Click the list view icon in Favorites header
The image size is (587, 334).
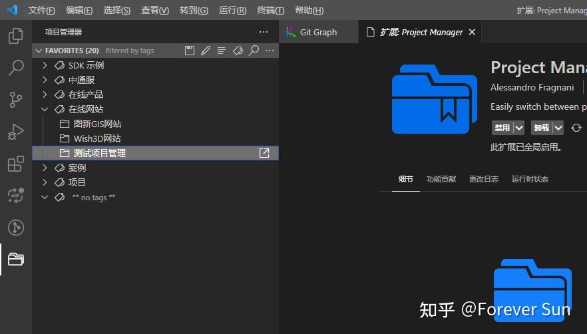click(x=221, y=51)
